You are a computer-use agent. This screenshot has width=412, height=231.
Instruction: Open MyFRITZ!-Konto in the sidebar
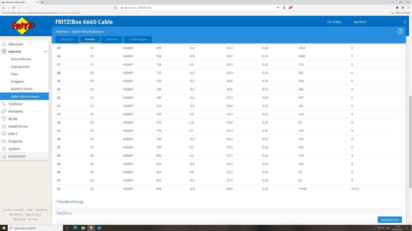[21, 89]
